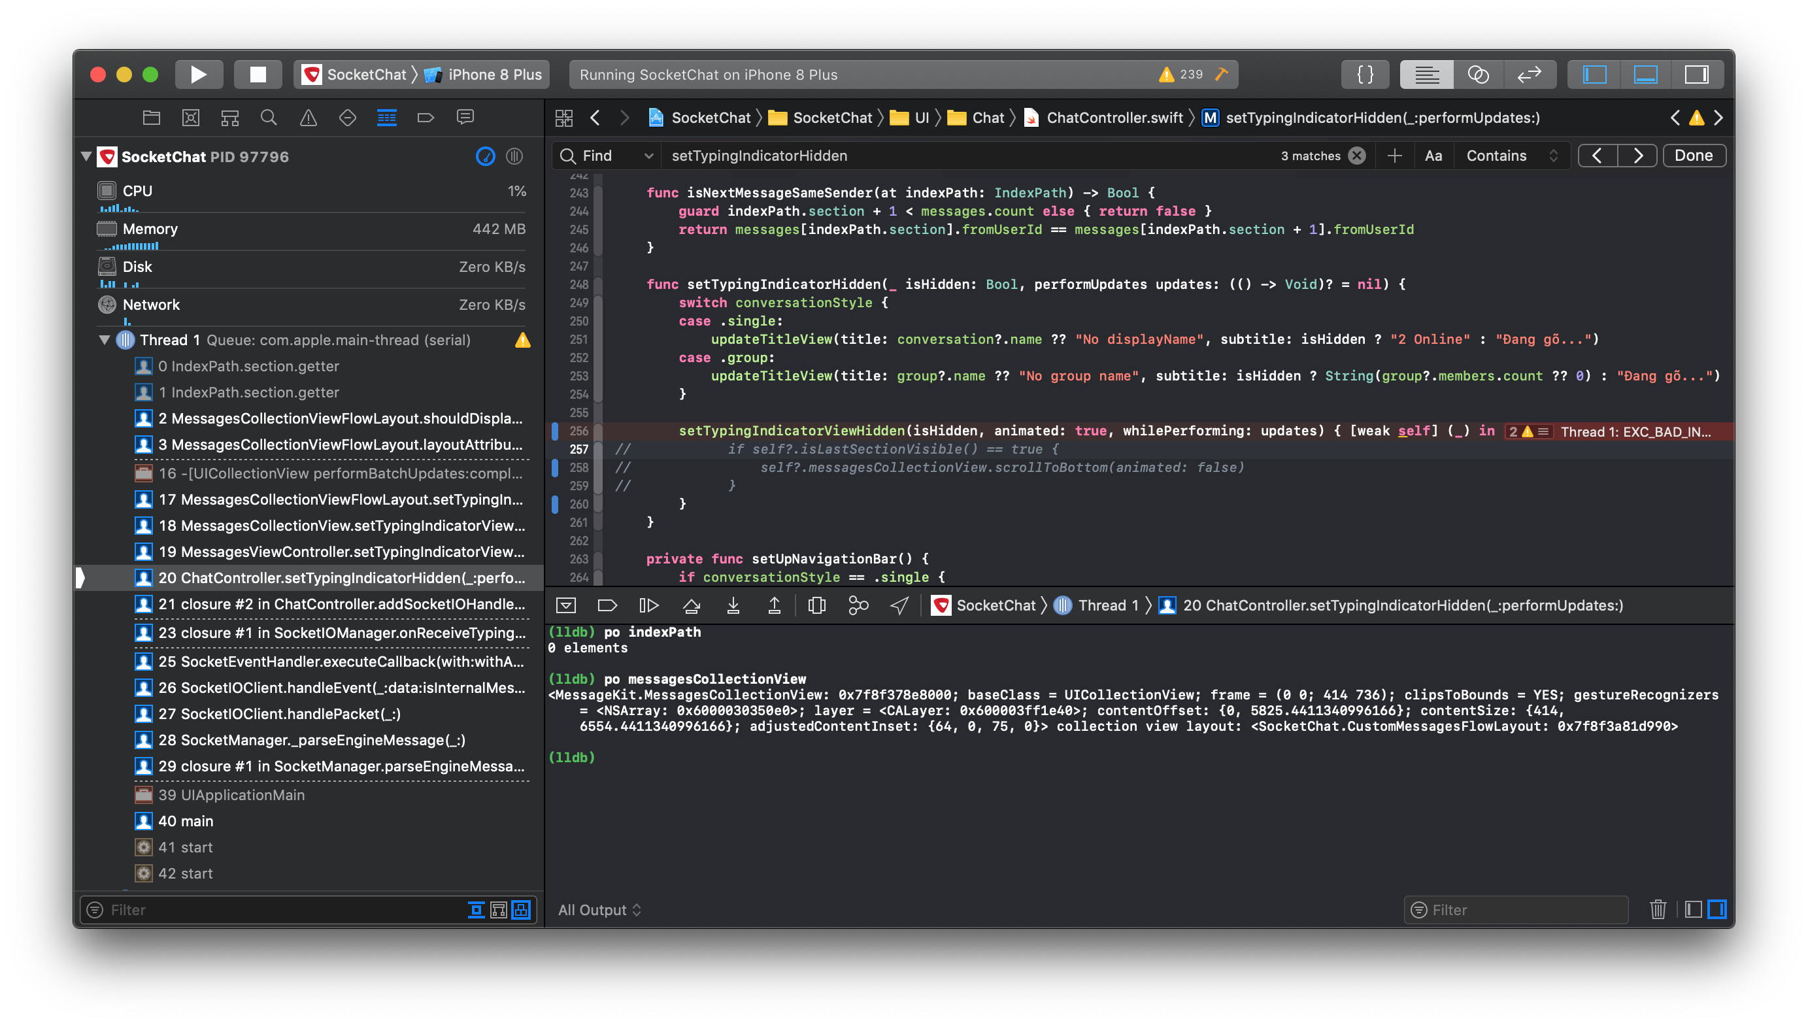Open the project navigator tab

[151, 118]
